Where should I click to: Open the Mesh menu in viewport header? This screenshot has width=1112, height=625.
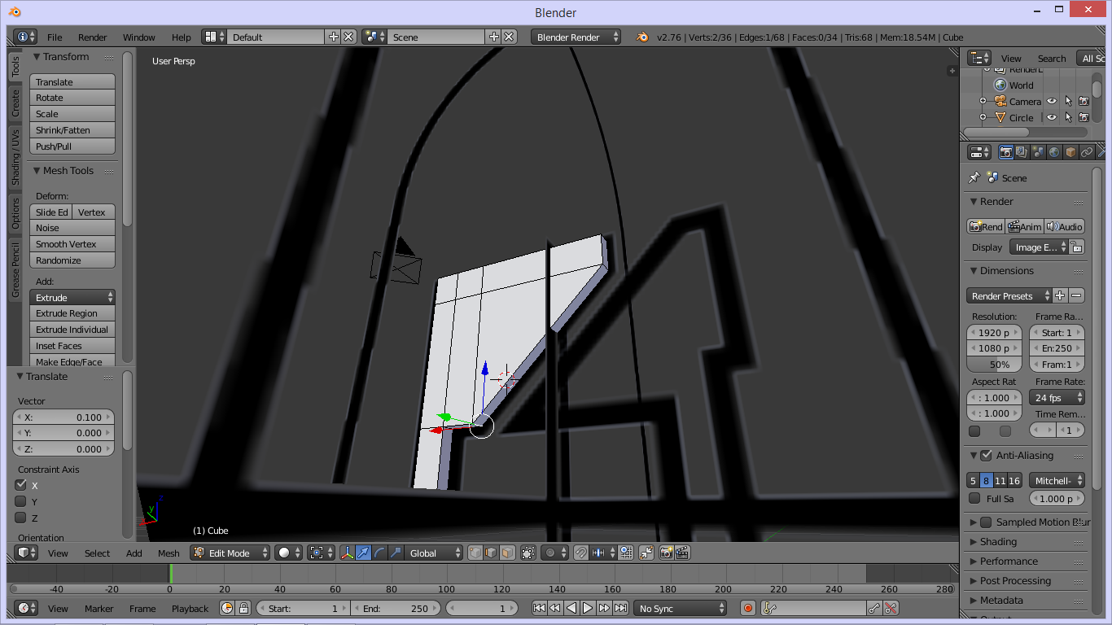pyautogui.click(x=169, y=553)
